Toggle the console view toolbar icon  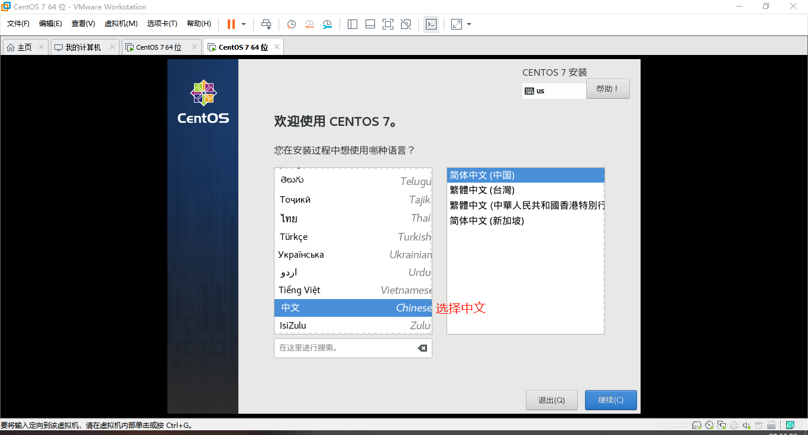pyautogui.click(x=431, y=24)
